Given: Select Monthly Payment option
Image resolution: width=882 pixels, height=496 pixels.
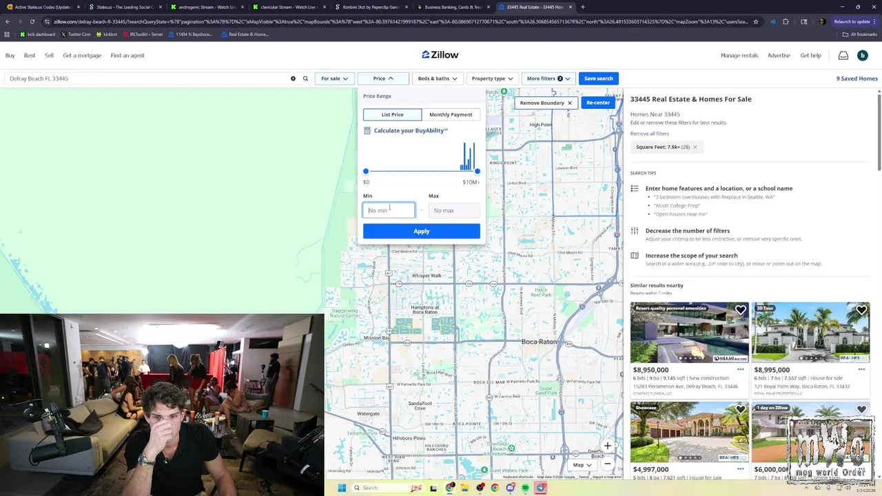Looking at the screenshot, I should pos(451,114).
